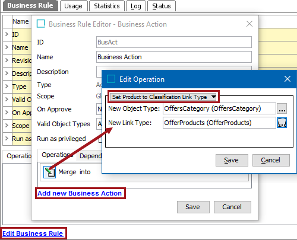Expand the Scope row
This screenshot has width=297, height=240.
click(x=7, y=126)
